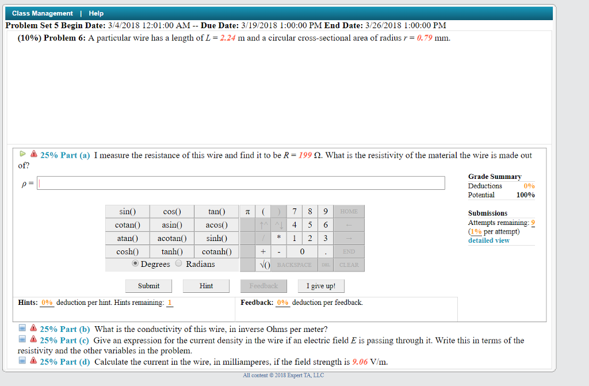589x386 pixels.
Task: Click the tanh() function key
Action: point(172,251)
